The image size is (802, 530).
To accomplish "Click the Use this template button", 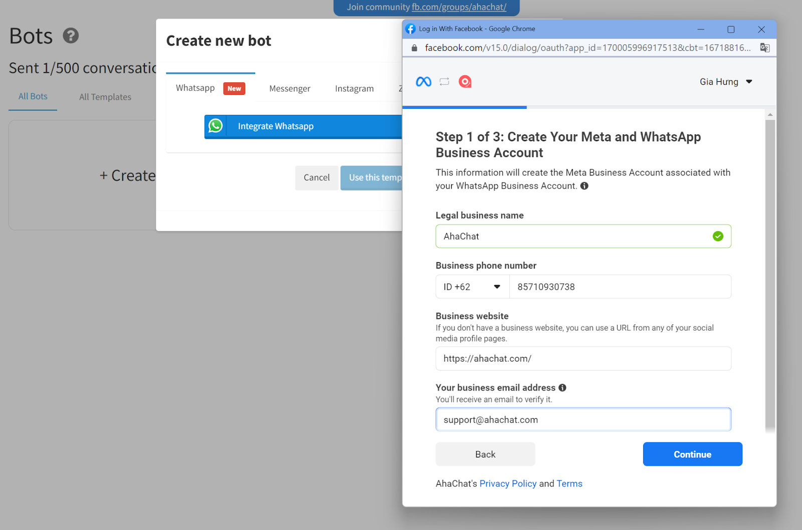I will coord(371,178).
